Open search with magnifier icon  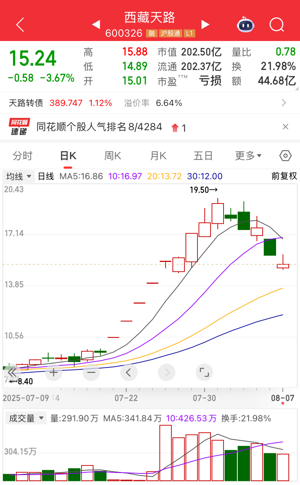(277, 25)
